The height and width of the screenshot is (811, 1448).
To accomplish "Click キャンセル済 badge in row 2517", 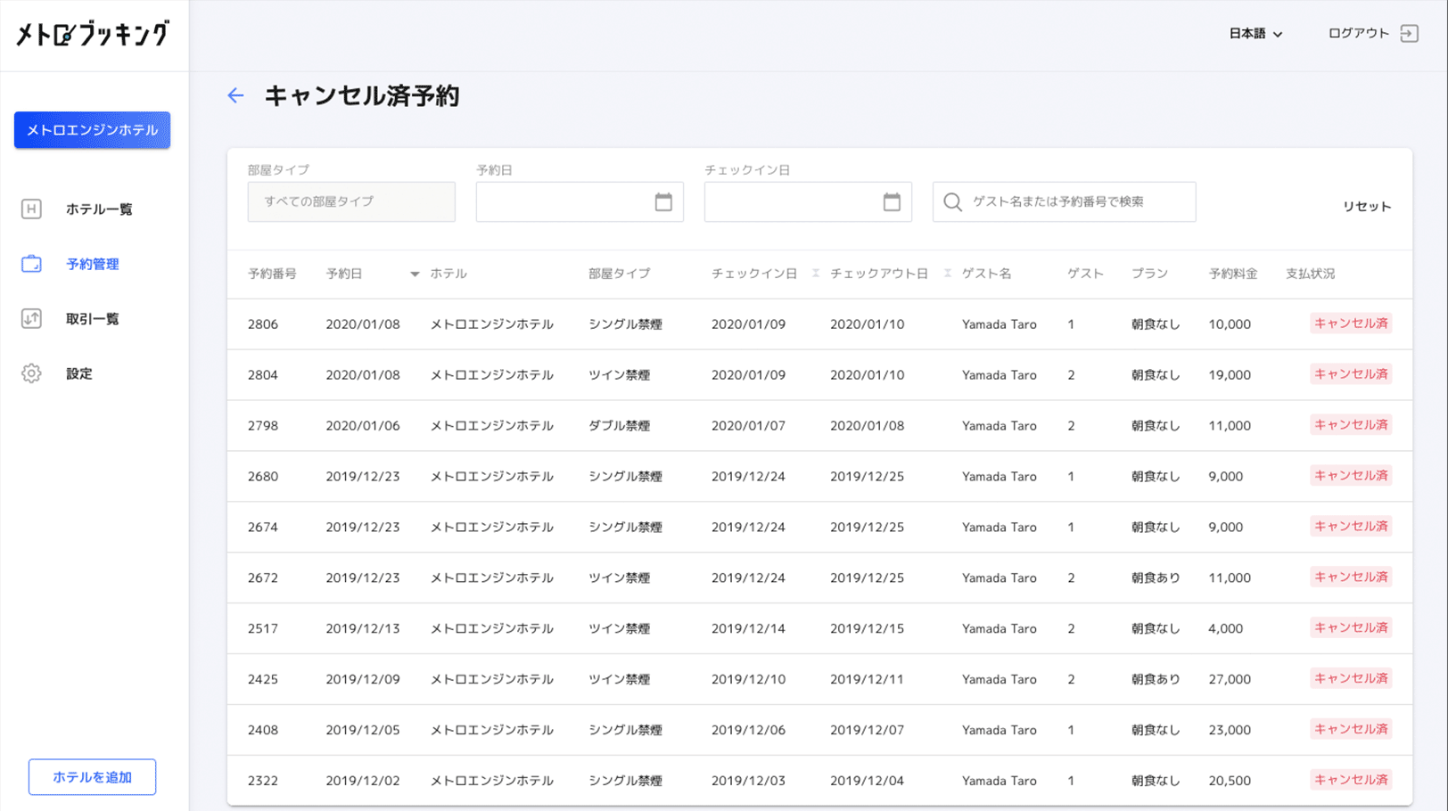I will 1351,628.
